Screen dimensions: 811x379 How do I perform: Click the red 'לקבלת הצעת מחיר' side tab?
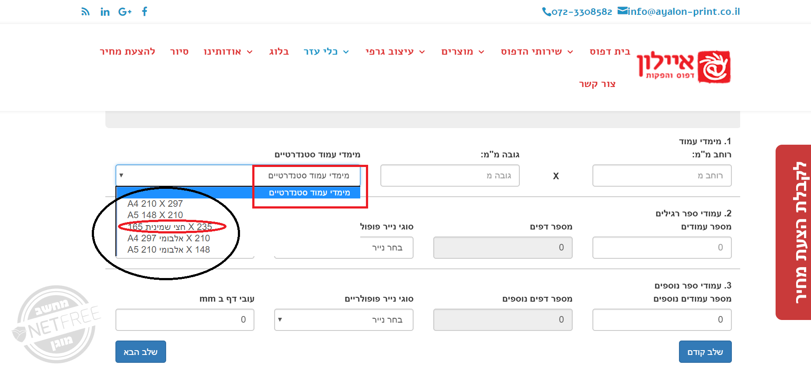tap(794, 232)
